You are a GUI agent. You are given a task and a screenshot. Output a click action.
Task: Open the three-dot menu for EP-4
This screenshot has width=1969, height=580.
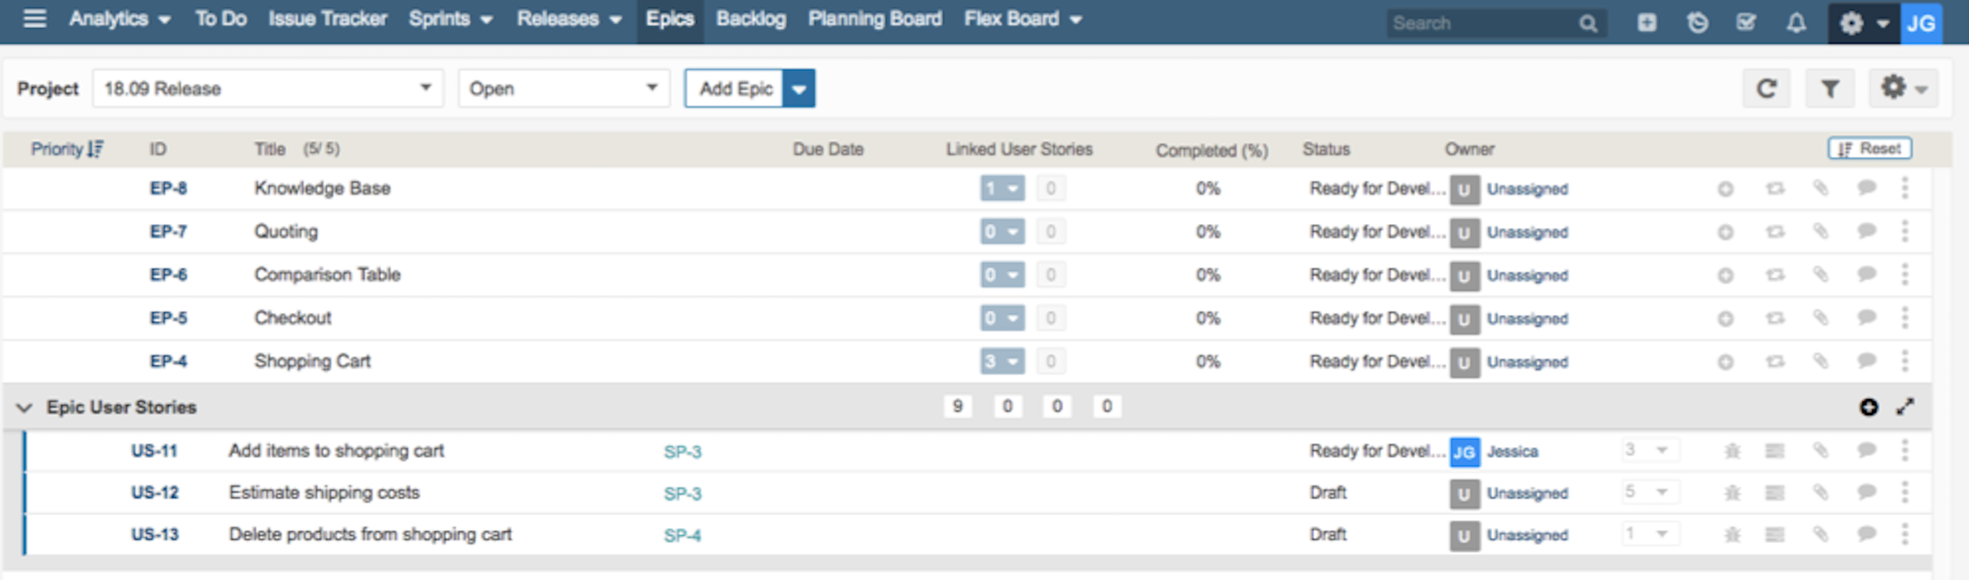point(1904,362)
